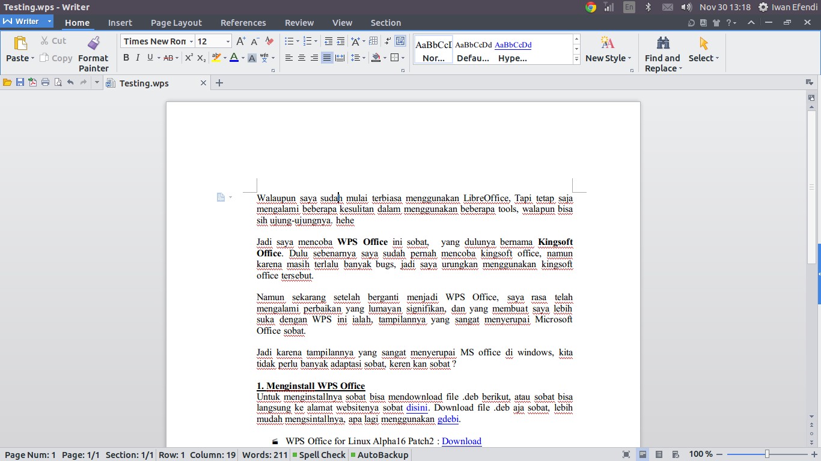This screenshot has width=821, height=461.
Task: Open the font name dropdown
Action: (191, 41)
